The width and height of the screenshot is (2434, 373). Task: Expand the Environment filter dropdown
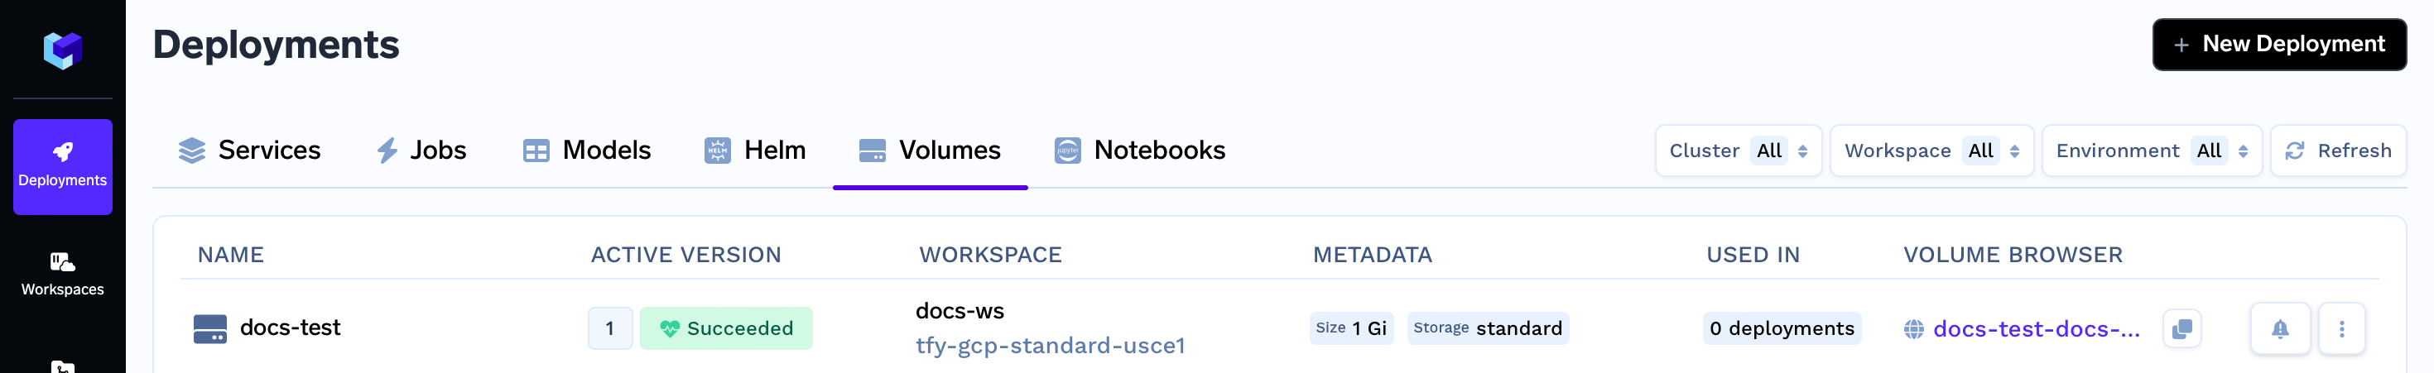tap(2152, 151)
